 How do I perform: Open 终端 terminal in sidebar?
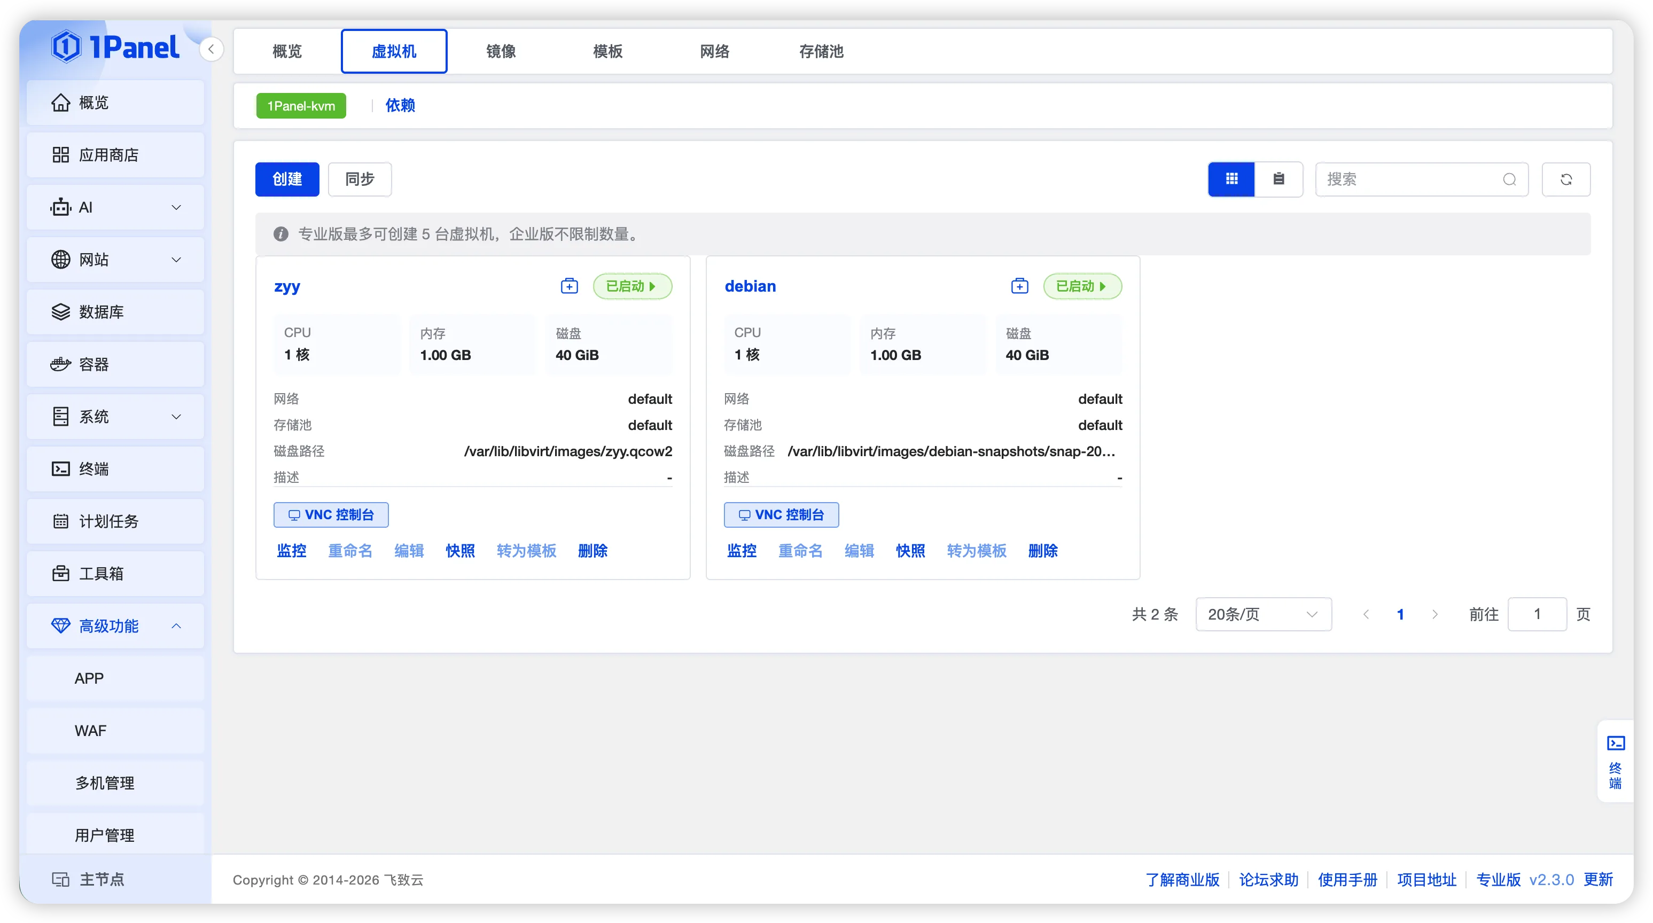coord(115,469)
